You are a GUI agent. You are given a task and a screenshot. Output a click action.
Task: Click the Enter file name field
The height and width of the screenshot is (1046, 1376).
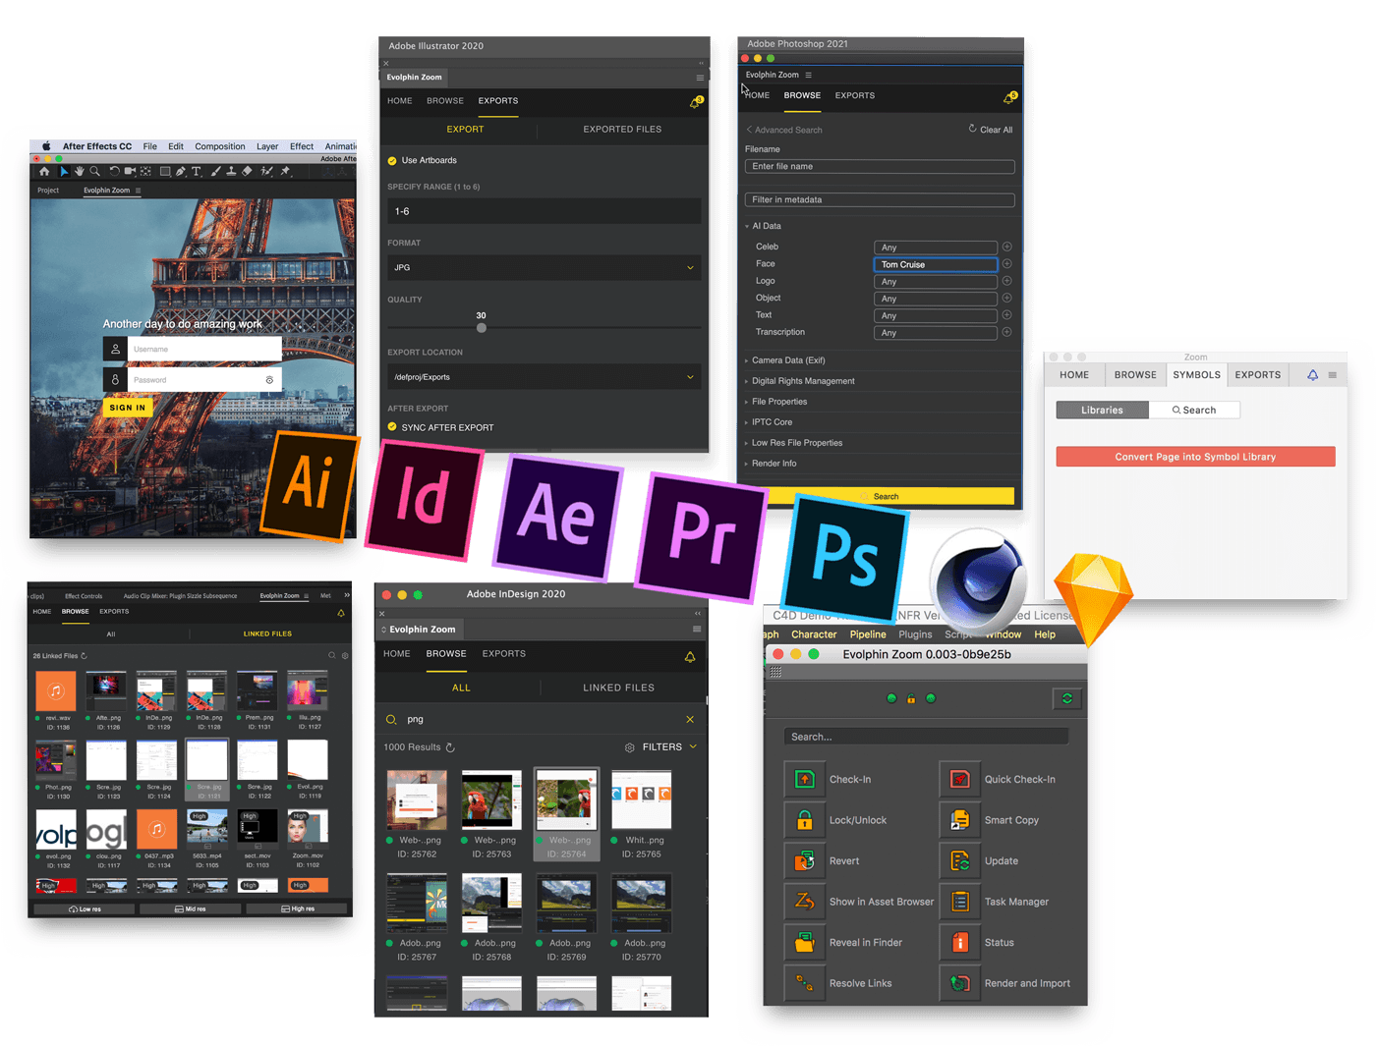(880, 167)
